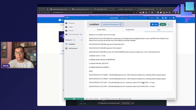This screenshot has height=110, width=196.
Task: Click the Search field in Docker Desktop
Action: point(154,18)
